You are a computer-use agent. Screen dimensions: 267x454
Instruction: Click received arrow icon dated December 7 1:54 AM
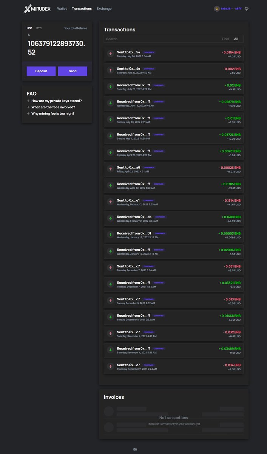click(x=111, y=285)
